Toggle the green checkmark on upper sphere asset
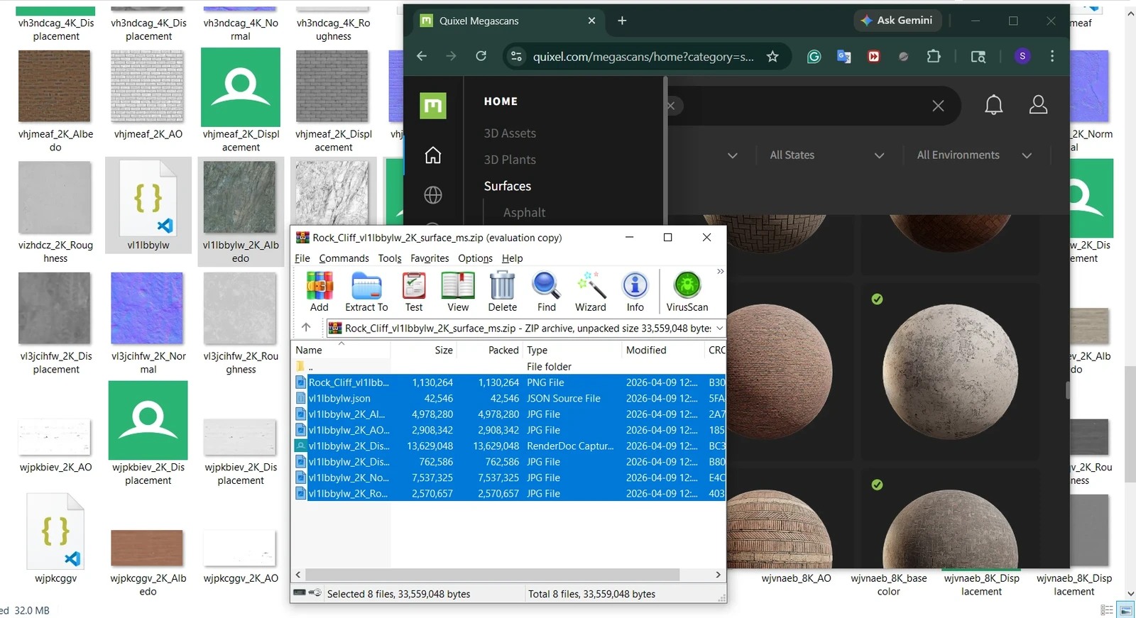Image resolution: width=1136 pixels, height=618 pixels. [x=877, y=299]
